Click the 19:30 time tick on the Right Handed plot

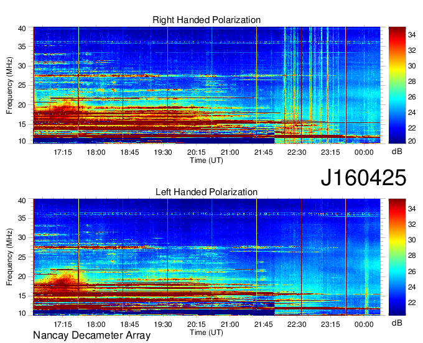pos(163,152)
